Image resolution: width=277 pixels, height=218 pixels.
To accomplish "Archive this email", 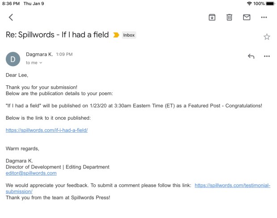I will [212, 17].
